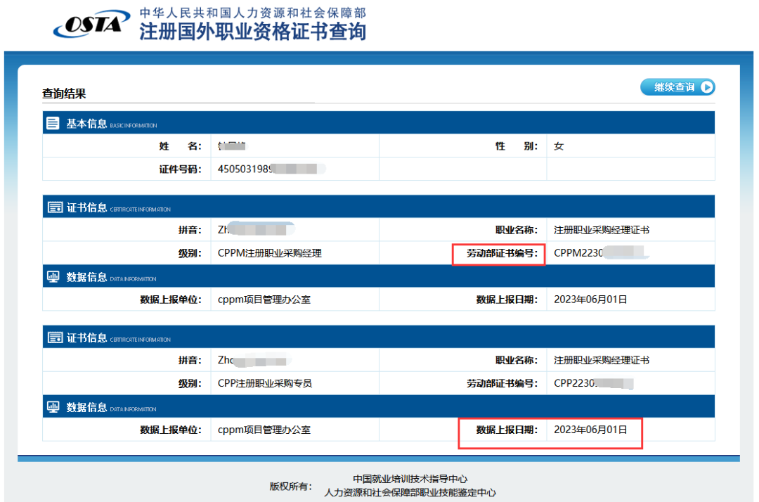Click the second 证书信息 section header text
Viewport: 759px width, 502px height.
pyautogui.click(x=86, y=338)
